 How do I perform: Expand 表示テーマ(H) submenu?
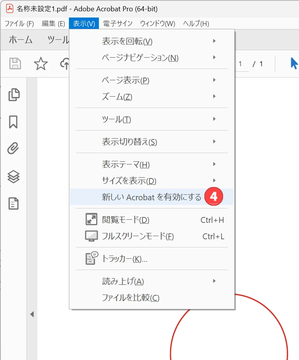pyautogui.click(x=152, y=164)
